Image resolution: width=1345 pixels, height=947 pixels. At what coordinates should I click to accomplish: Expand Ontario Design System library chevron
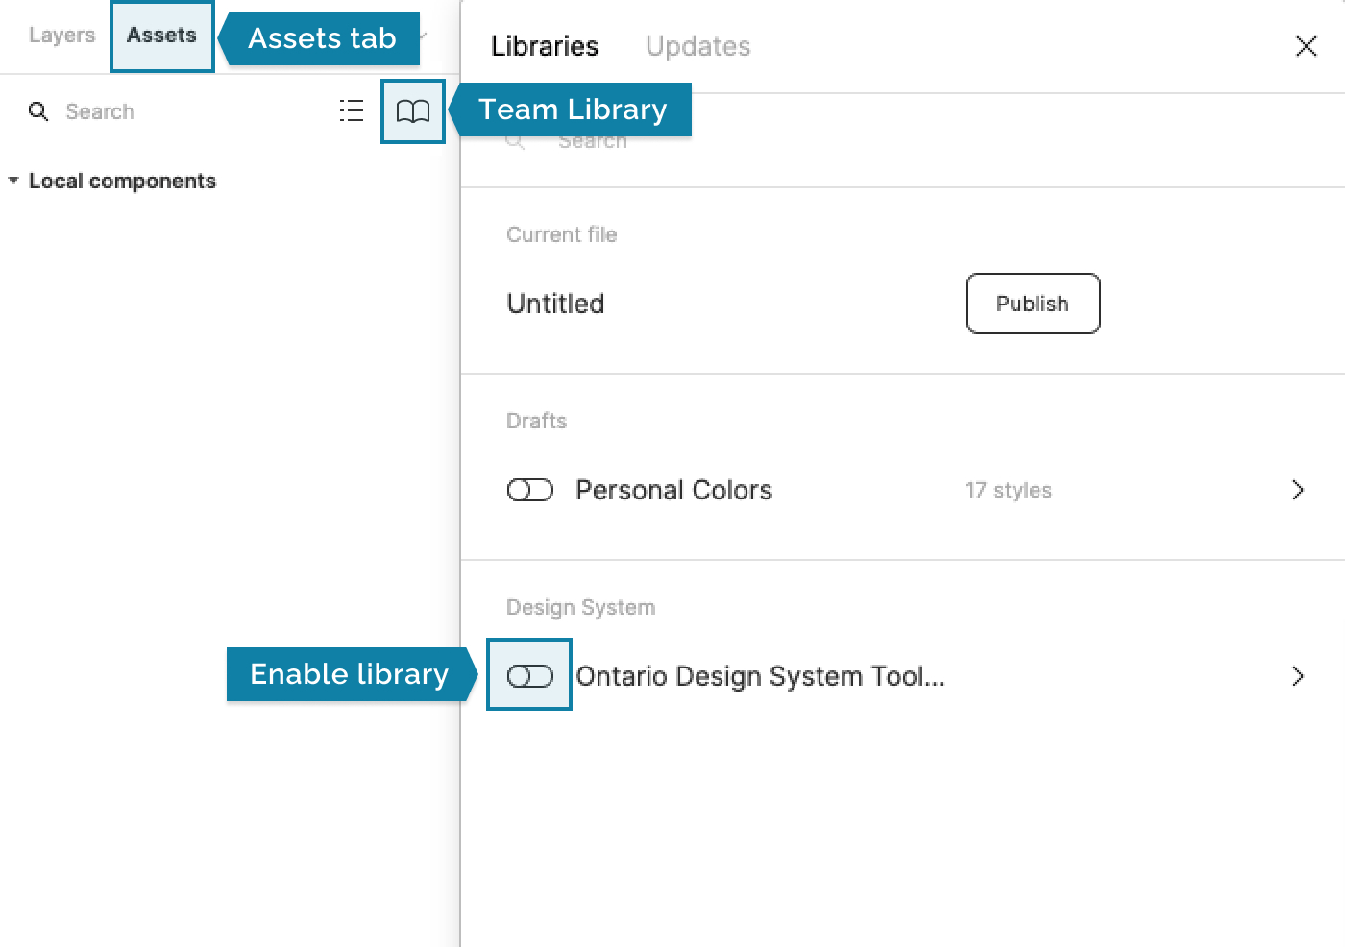[x=1298, y=676]
